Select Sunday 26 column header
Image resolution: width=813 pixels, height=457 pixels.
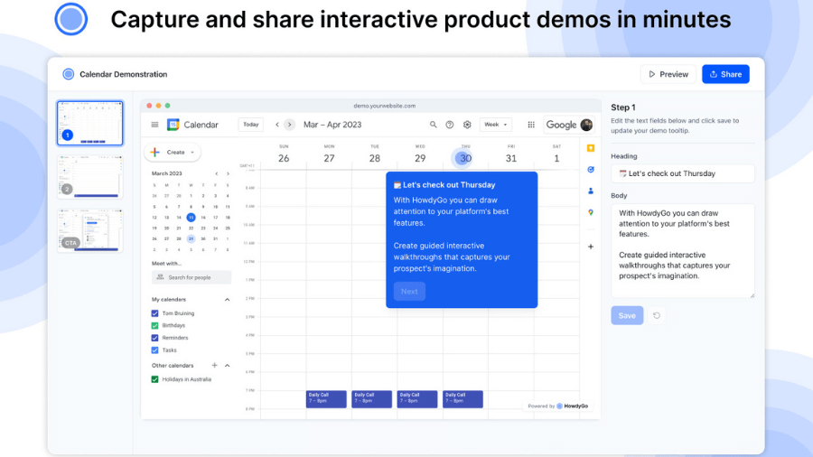point(284,155)
